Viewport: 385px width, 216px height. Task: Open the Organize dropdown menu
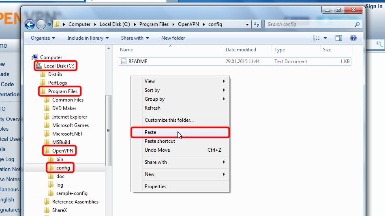click(43, 38)
